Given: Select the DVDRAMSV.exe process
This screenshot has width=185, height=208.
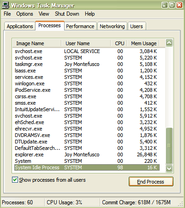Looking at the screenshot, I should (x=87, y=135).
